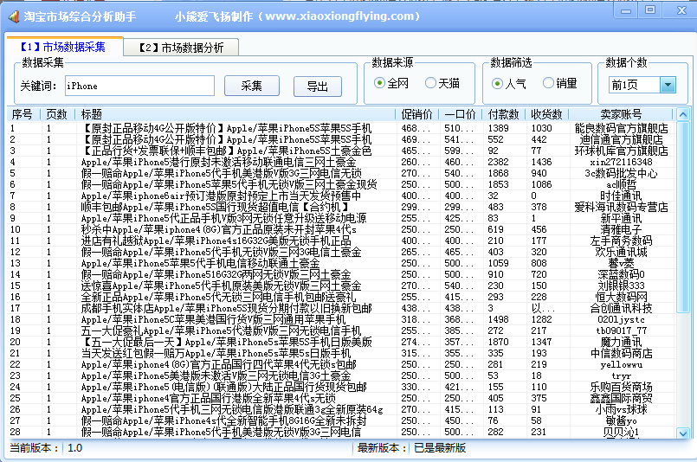Click seller 刘银银333 in row 15
This screenshot has width=697, height=462.
point(621,286)
